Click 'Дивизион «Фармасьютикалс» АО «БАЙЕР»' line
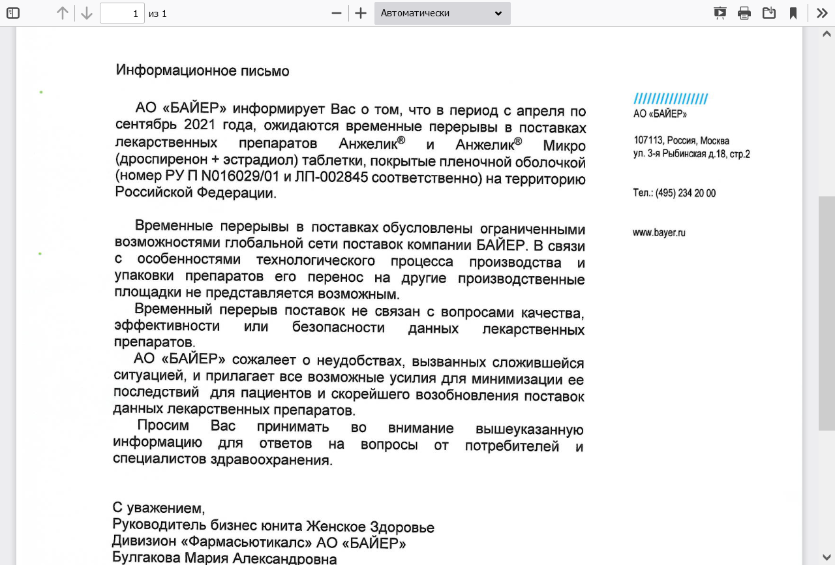This screenshot has width=835, height=565. pos(259,543)
